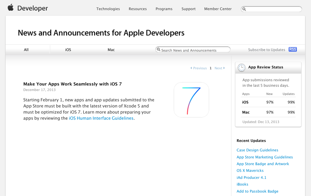Click Mac New 97% value

270,112
